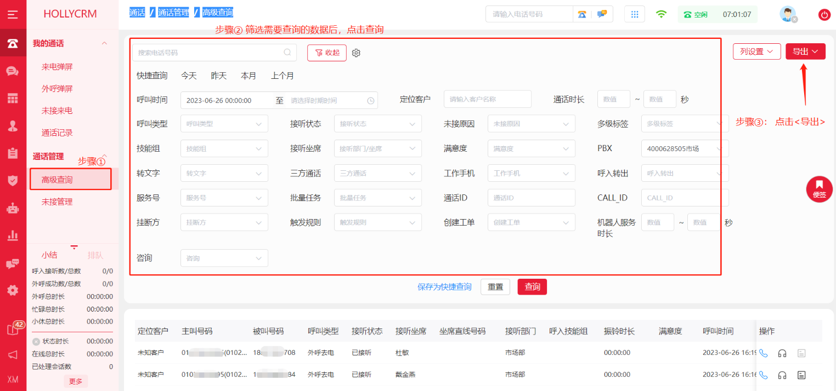Open the megaphone announcements icon

pos(13,355)
